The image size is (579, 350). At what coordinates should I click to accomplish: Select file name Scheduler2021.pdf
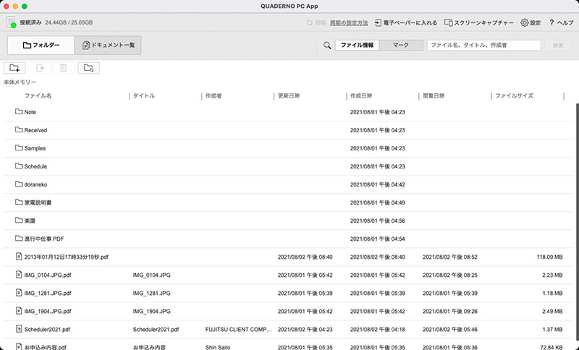(x=47, y=329)
